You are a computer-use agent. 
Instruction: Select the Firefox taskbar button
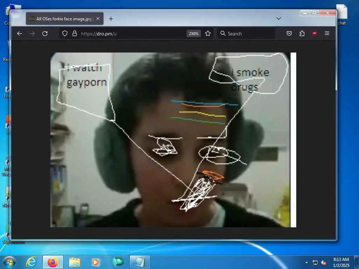(53, 262)
